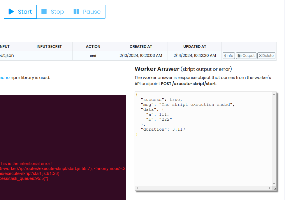Click inside the worker answer JSON textarea
This screenshot has height=200, width=285.
point(204,139)
